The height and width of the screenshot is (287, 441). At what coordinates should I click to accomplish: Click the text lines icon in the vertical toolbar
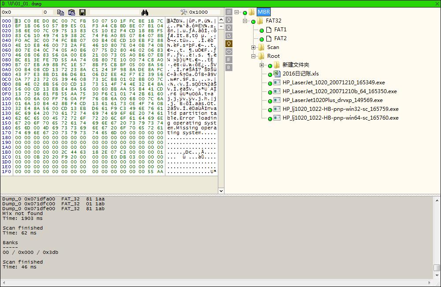coord(229,60)
